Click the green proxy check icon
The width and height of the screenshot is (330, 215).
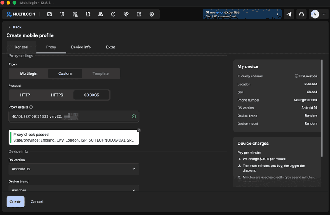134,116
